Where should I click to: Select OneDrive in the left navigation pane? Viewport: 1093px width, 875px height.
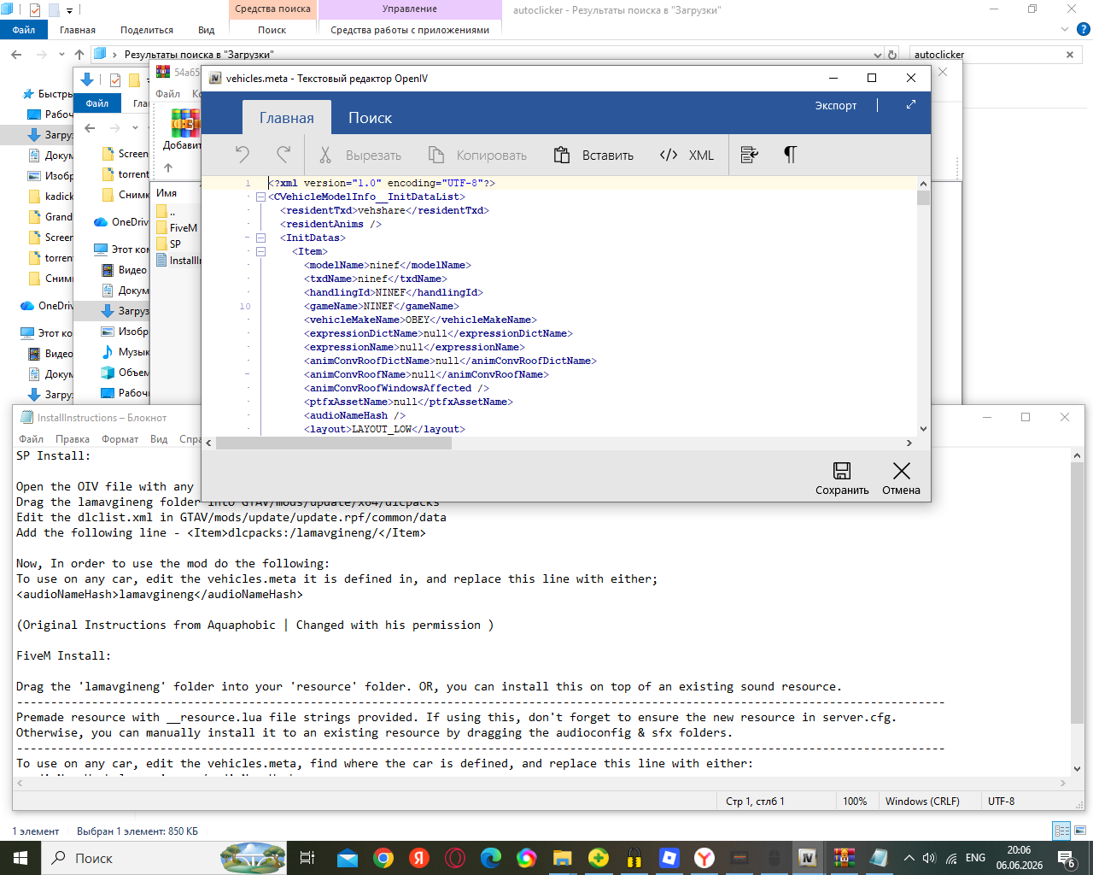(x=48, y=306)
